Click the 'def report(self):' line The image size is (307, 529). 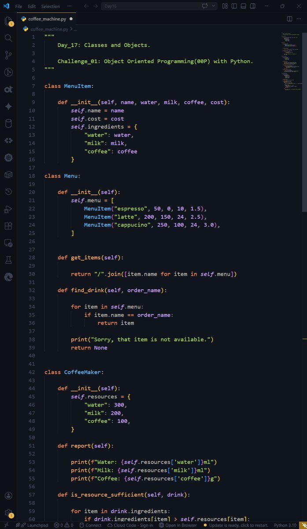(x=85, y=446)
